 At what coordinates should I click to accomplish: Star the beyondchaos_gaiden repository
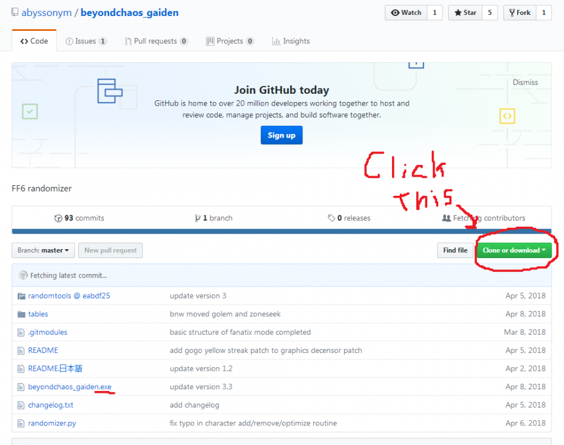465,12
